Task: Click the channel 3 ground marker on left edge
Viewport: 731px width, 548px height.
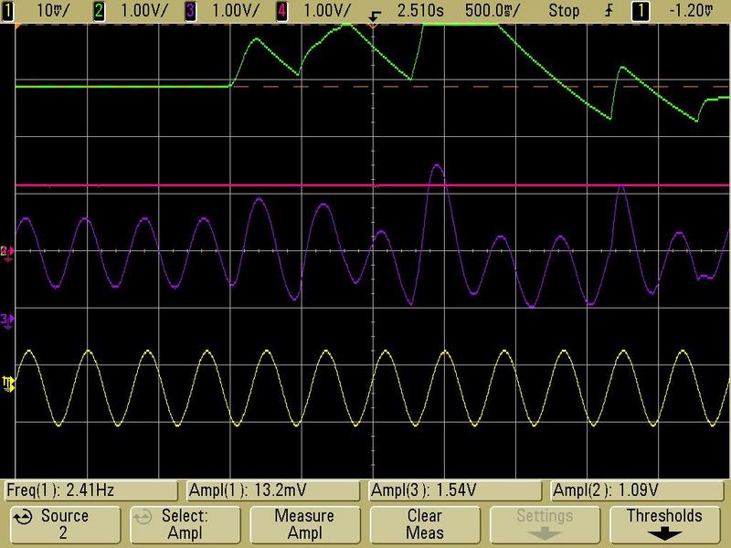Action: [x=8, y=319]
